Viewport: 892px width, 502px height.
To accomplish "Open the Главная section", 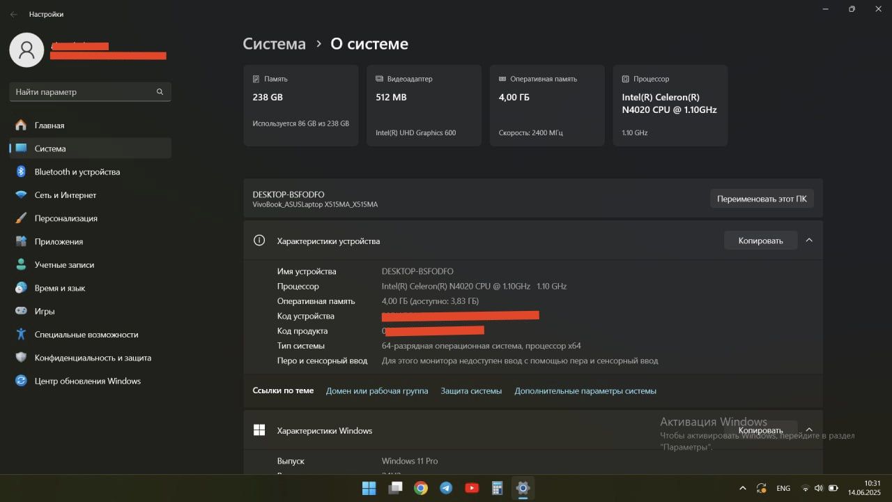I will coord(90,125).
